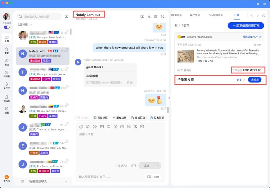Open the emoji picker smiley icon

point(88,127)
